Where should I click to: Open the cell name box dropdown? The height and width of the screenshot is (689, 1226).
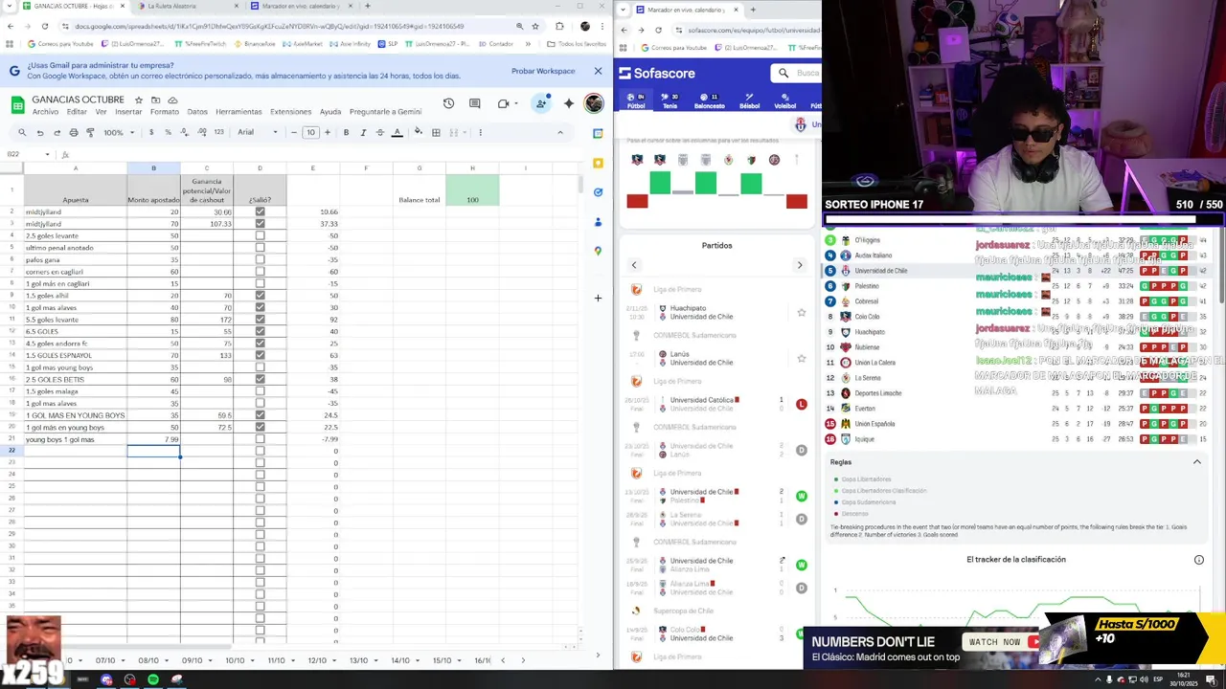[47, 155]
